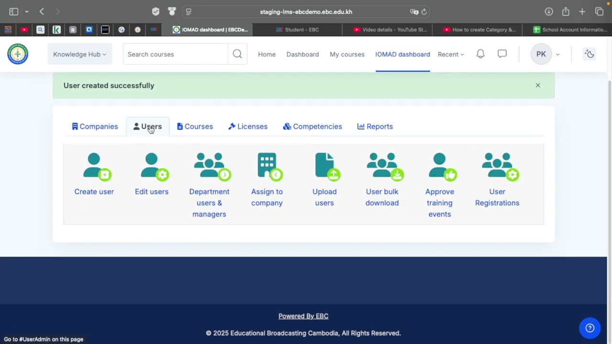The width and height of the screenshot is (612, 344).
Task: Select IOMAD dashboard browser tab
Action: [210, 30]
